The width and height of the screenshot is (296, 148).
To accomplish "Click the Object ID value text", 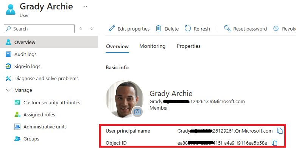I will click(222, 143).
